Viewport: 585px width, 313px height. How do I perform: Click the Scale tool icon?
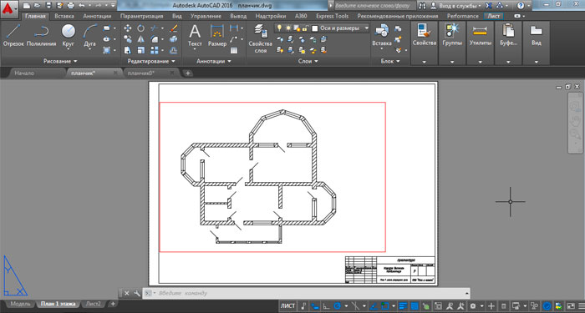140,50
